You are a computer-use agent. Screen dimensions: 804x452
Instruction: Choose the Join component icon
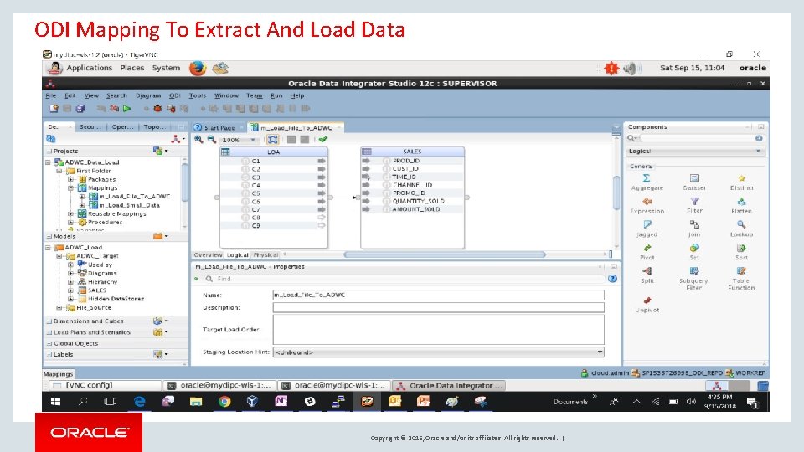(694, 224)
